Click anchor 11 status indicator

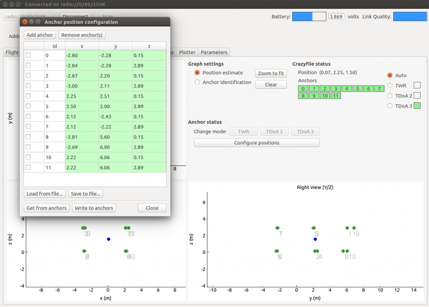336,96
